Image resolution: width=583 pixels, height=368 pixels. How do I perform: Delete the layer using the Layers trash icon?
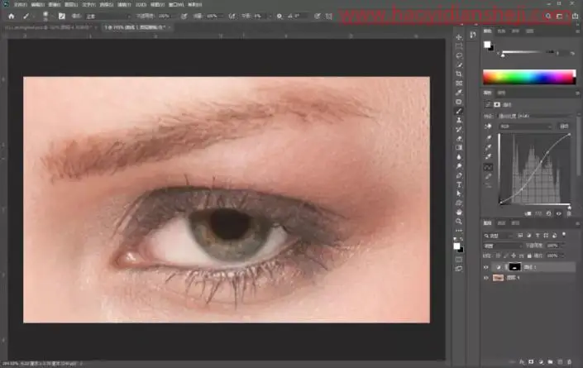coord(569,361)
